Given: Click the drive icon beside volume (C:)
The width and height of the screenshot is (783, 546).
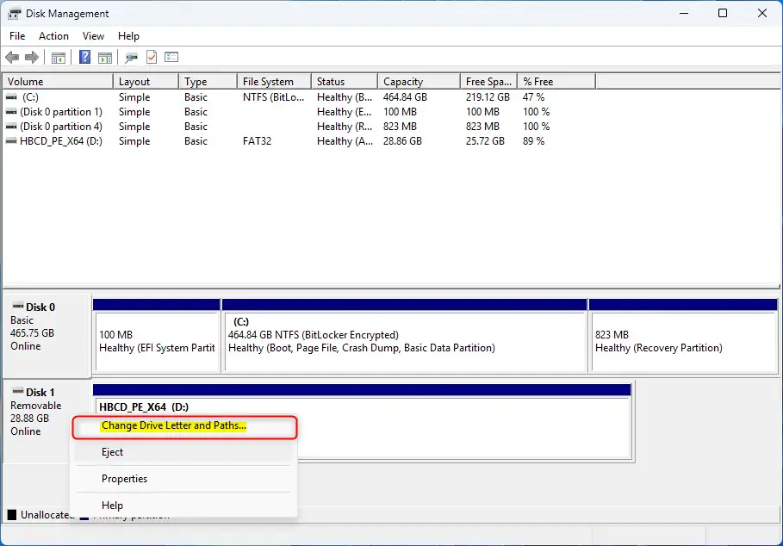Looking at the screenshot, I should [11, 97].
